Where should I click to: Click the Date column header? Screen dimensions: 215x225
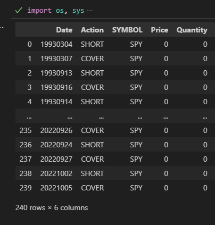[x=64, y=30]
